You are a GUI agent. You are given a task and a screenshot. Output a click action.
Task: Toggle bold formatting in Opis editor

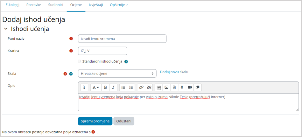pos(106,88)
